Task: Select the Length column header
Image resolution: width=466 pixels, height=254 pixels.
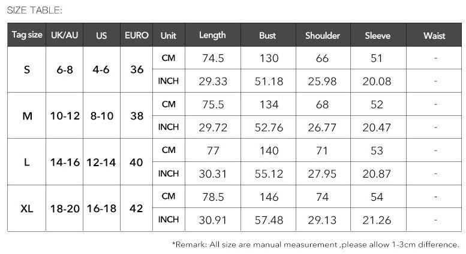Action: pyautogui.click(x=212, y=35)
